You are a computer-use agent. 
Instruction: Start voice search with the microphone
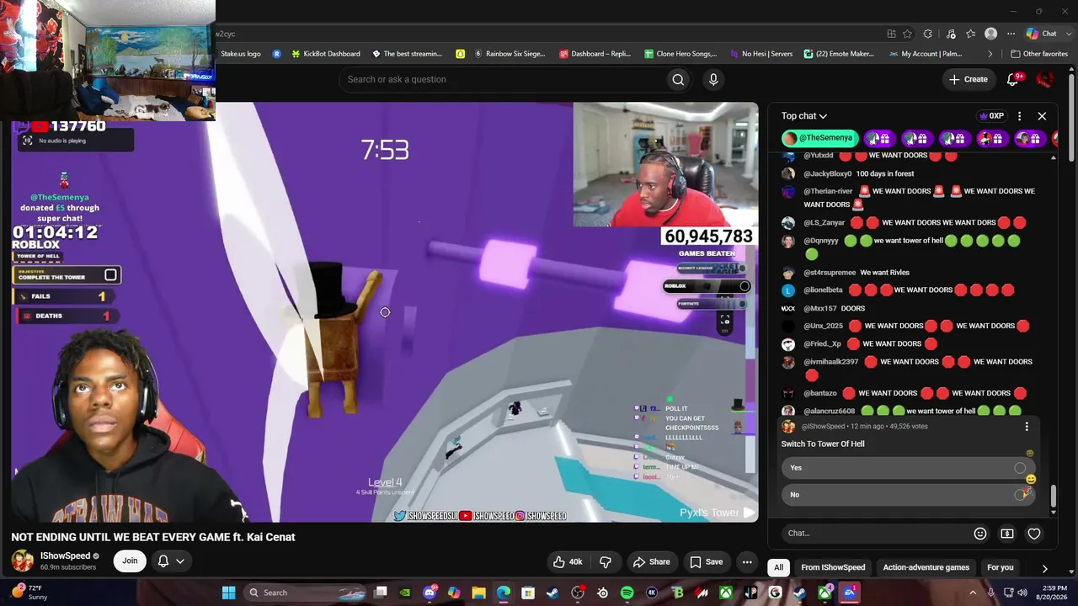[713, 79]
